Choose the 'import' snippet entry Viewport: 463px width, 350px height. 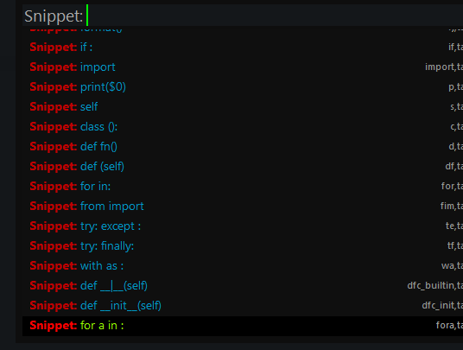pyautogui.click(x=243, y=67)
